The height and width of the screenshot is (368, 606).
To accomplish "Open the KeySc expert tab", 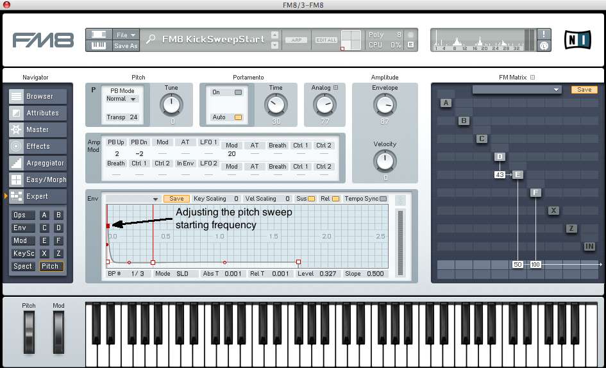I will pyautogui.click(x=23, y=253).
